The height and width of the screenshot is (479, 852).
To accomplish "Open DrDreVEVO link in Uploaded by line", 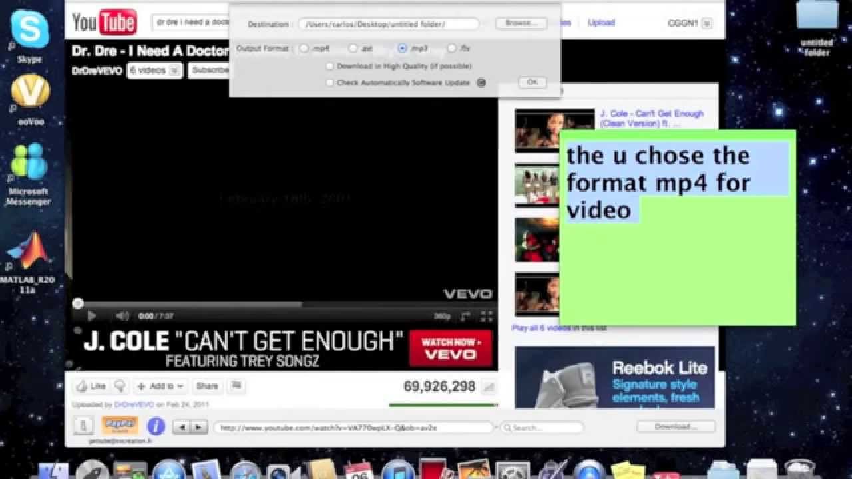I will click(x=134, y=404).
